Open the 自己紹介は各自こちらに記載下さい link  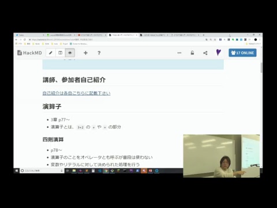(x=76, y=93)
